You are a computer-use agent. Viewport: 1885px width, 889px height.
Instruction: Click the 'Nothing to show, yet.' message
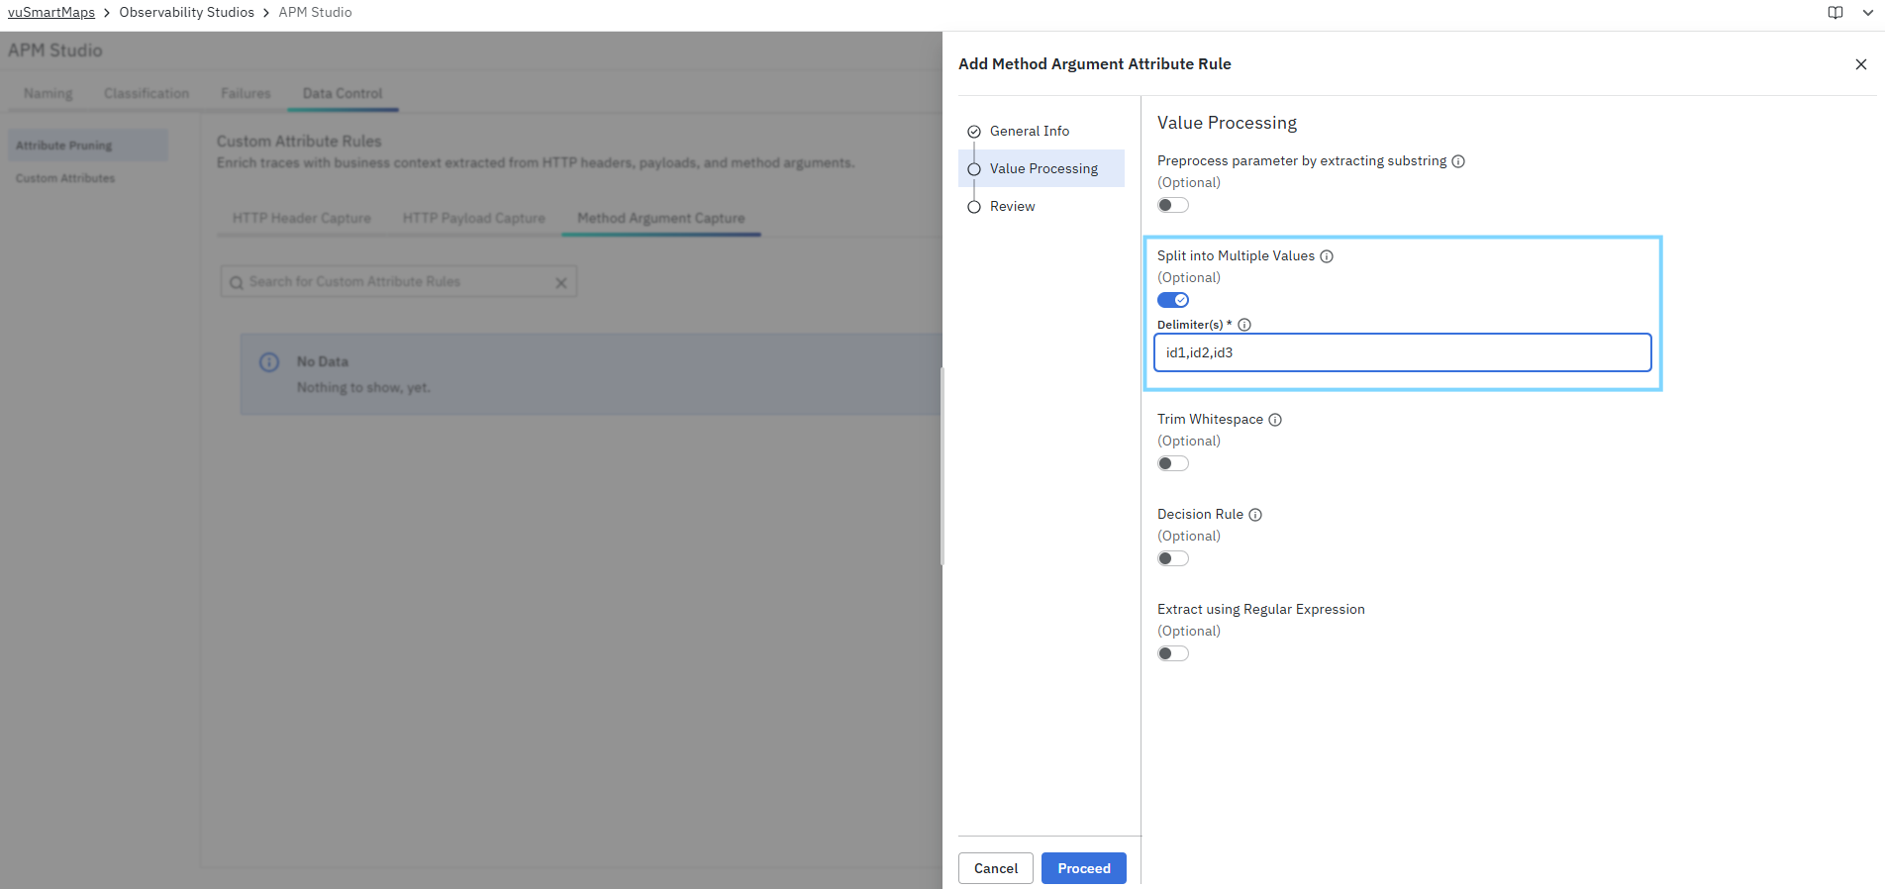click(363, 388)
